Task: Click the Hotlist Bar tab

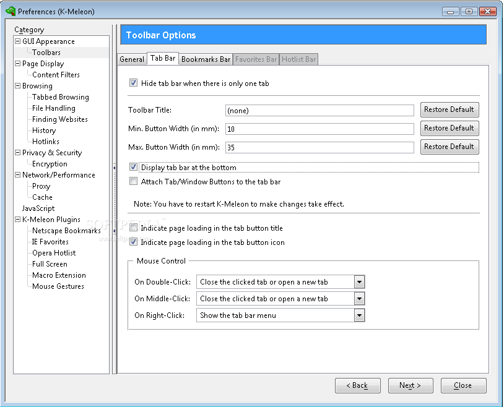Action: point(299,59)
